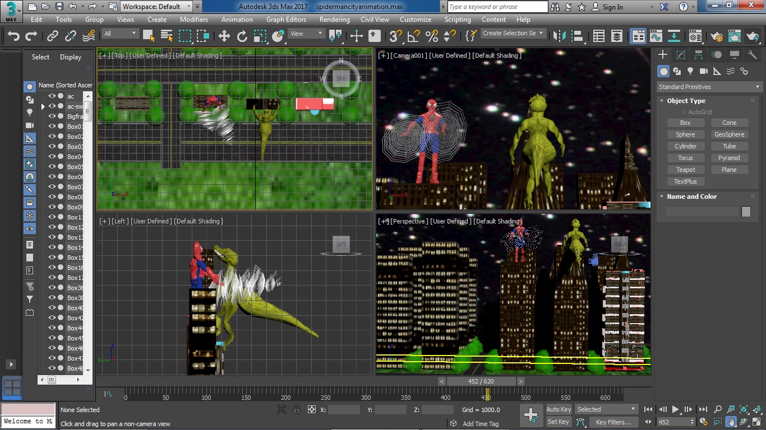Screen dimensions: 766x430
Task: Hide the Box01 object via eye icon
Action: click(x=52, y=127)
